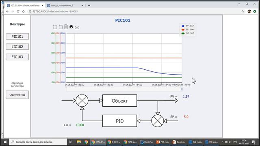The width and height of the screenshot is (260, 146).
Task: Open the PIC101 control loop
Action: (x=17, y=36)
